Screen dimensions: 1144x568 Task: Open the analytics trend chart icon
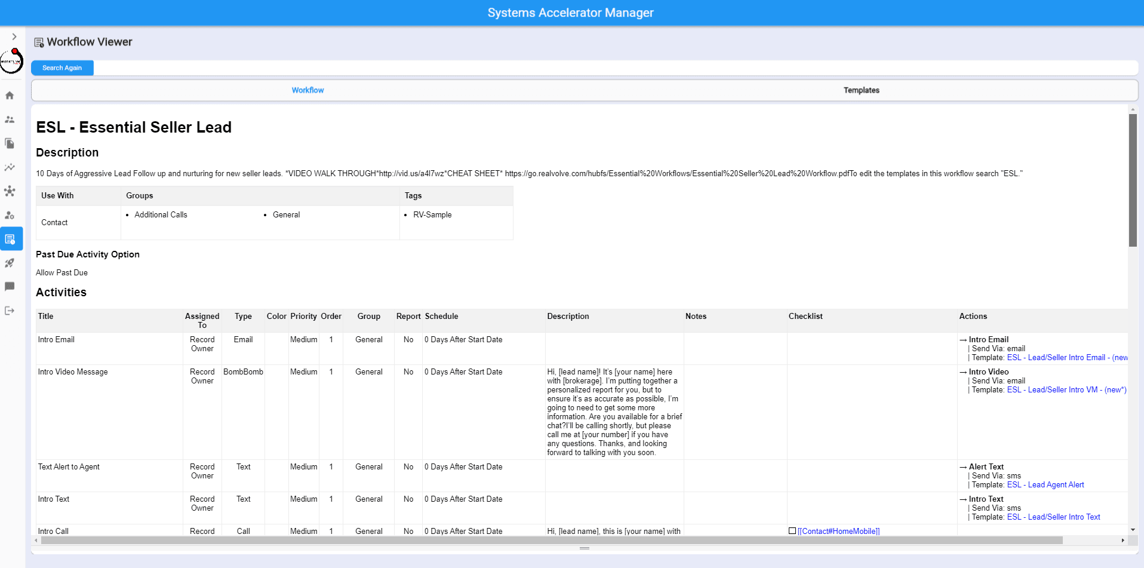(10, 167)
